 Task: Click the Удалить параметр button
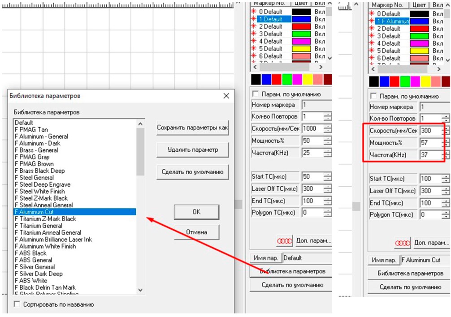pos(192,150)
